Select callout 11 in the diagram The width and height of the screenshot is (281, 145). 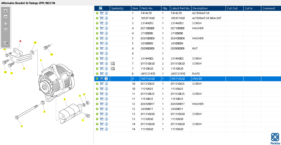coord(11,73)
